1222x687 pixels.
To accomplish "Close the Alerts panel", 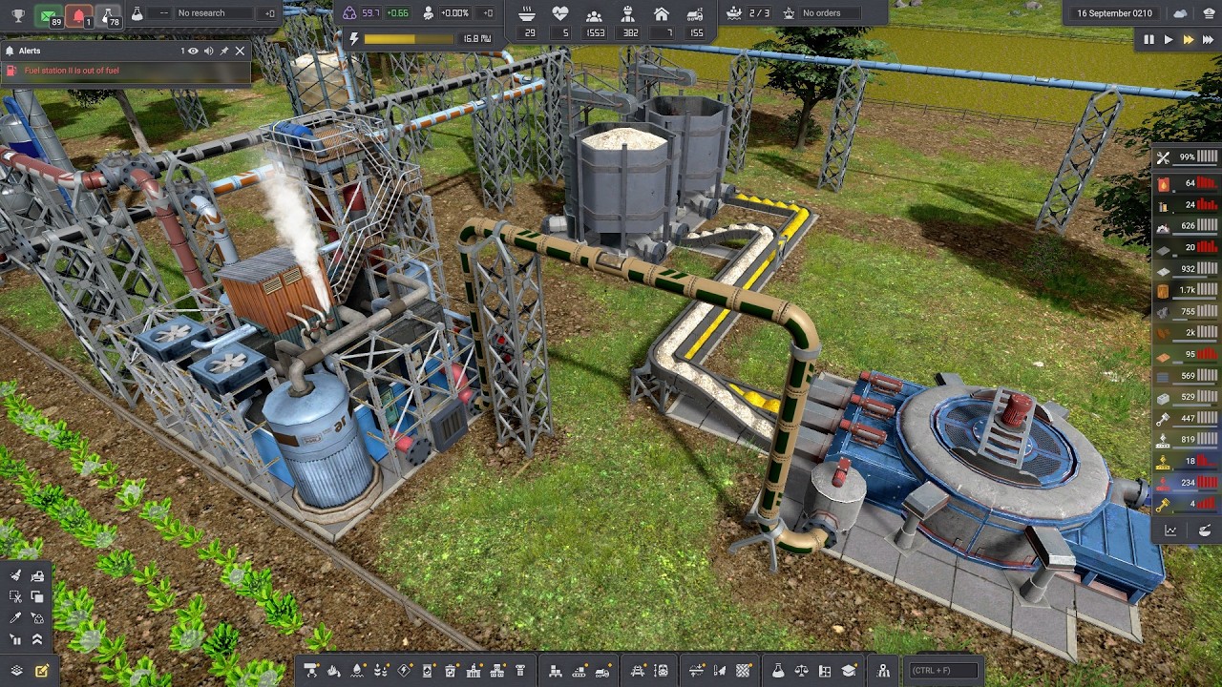I will (240, 51).
